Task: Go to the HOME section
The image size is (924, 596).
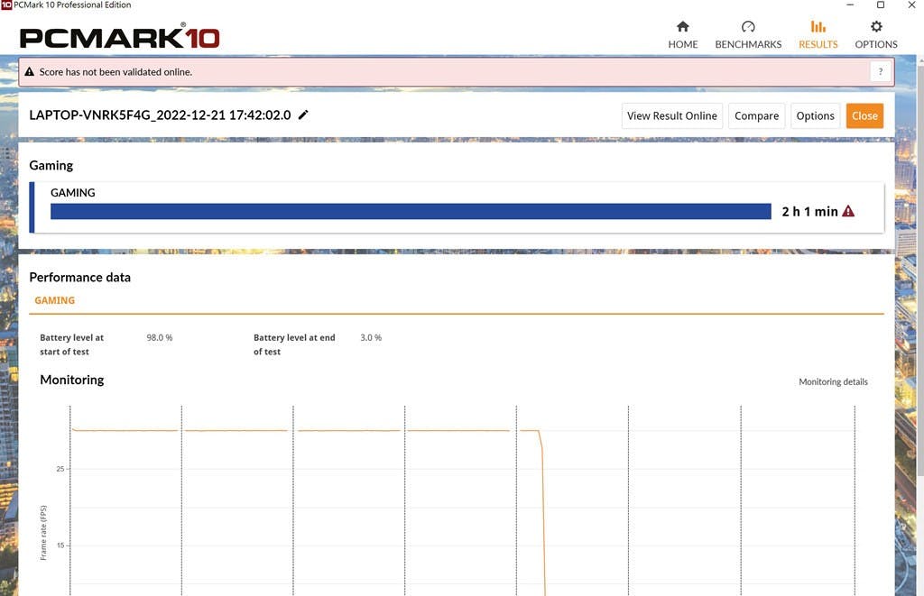Action: (x=682, y=35)
